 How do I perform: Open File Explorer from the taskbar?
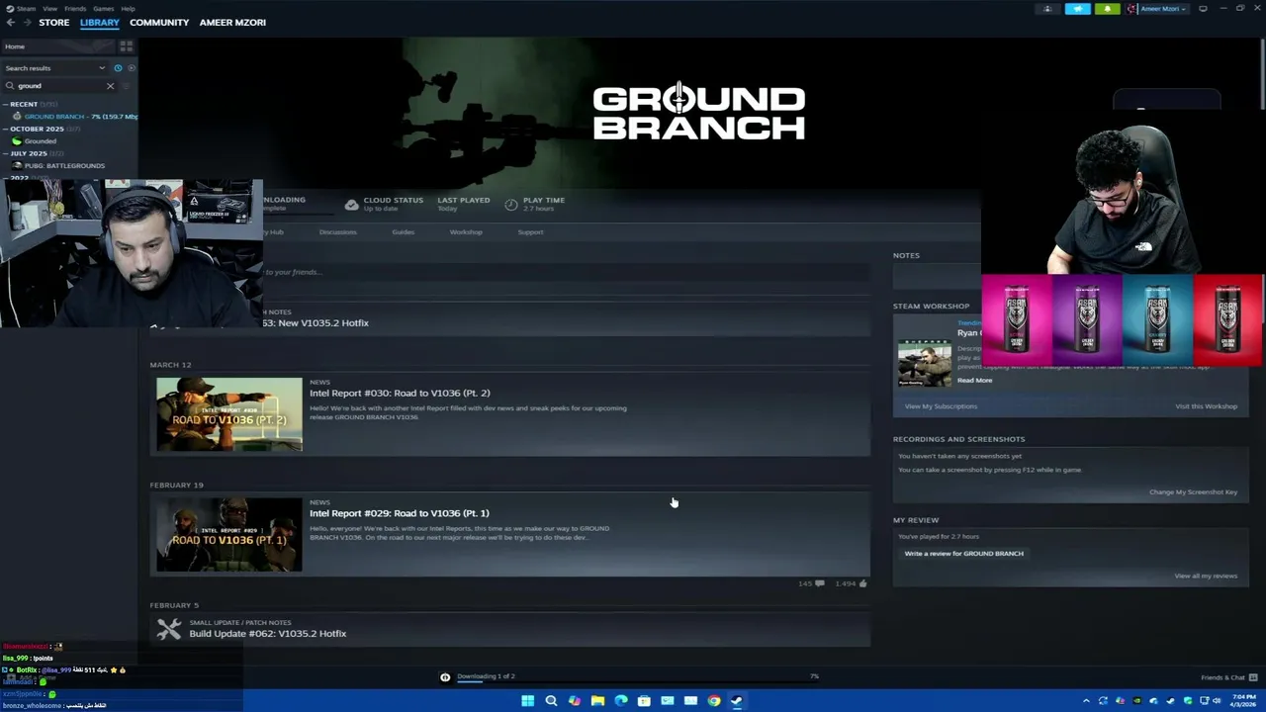[x=597, y=701]
